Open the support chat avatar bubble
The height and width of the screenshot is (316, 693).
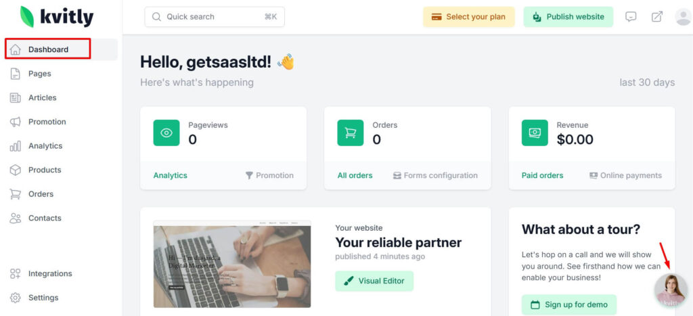(x=671, y=291)
